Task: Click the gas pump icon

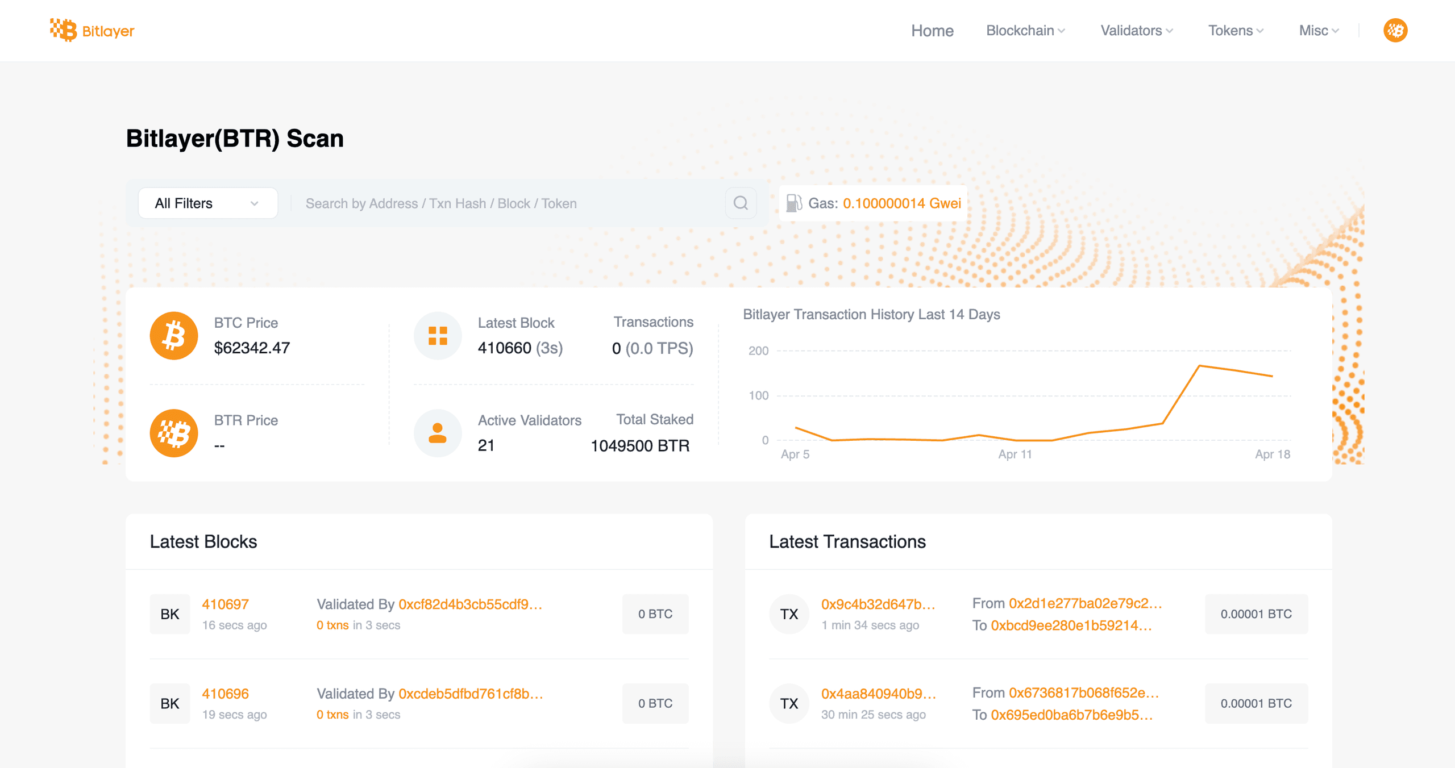Action: tap(794, 203)
